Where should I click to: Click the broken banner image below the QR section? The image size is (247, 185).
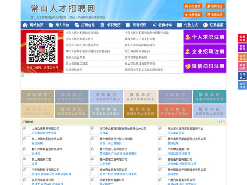tap(123, 81)
